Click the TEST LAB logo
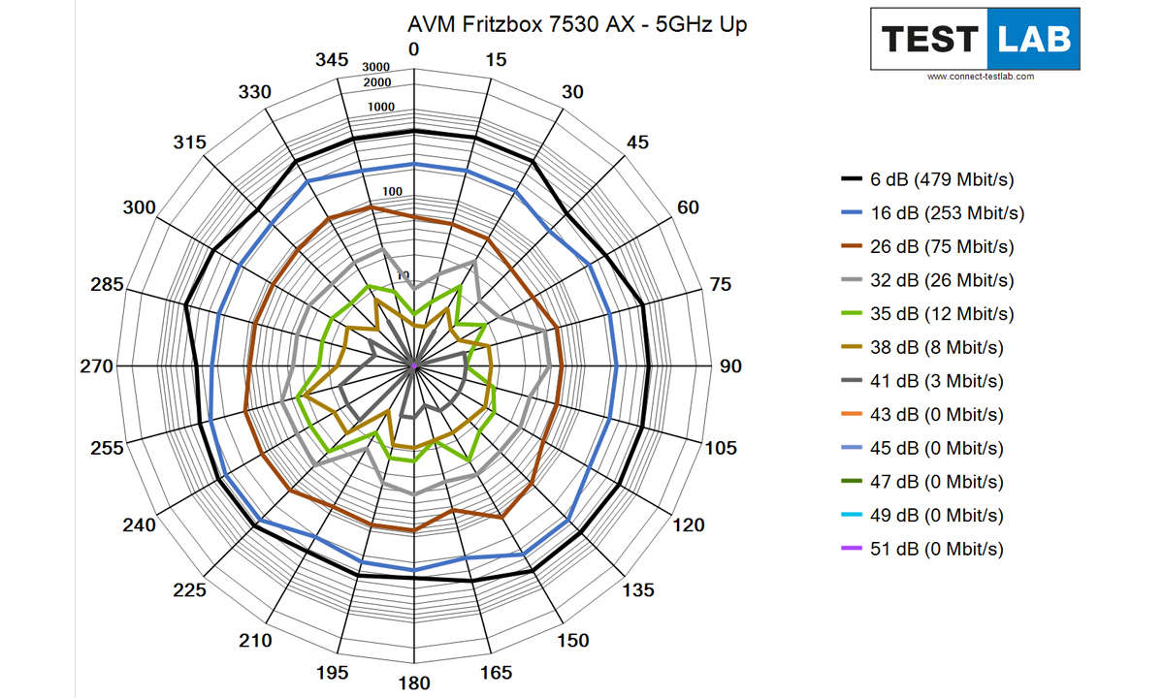This screenshot has height=698, width=1164. (x=976, y=38)
